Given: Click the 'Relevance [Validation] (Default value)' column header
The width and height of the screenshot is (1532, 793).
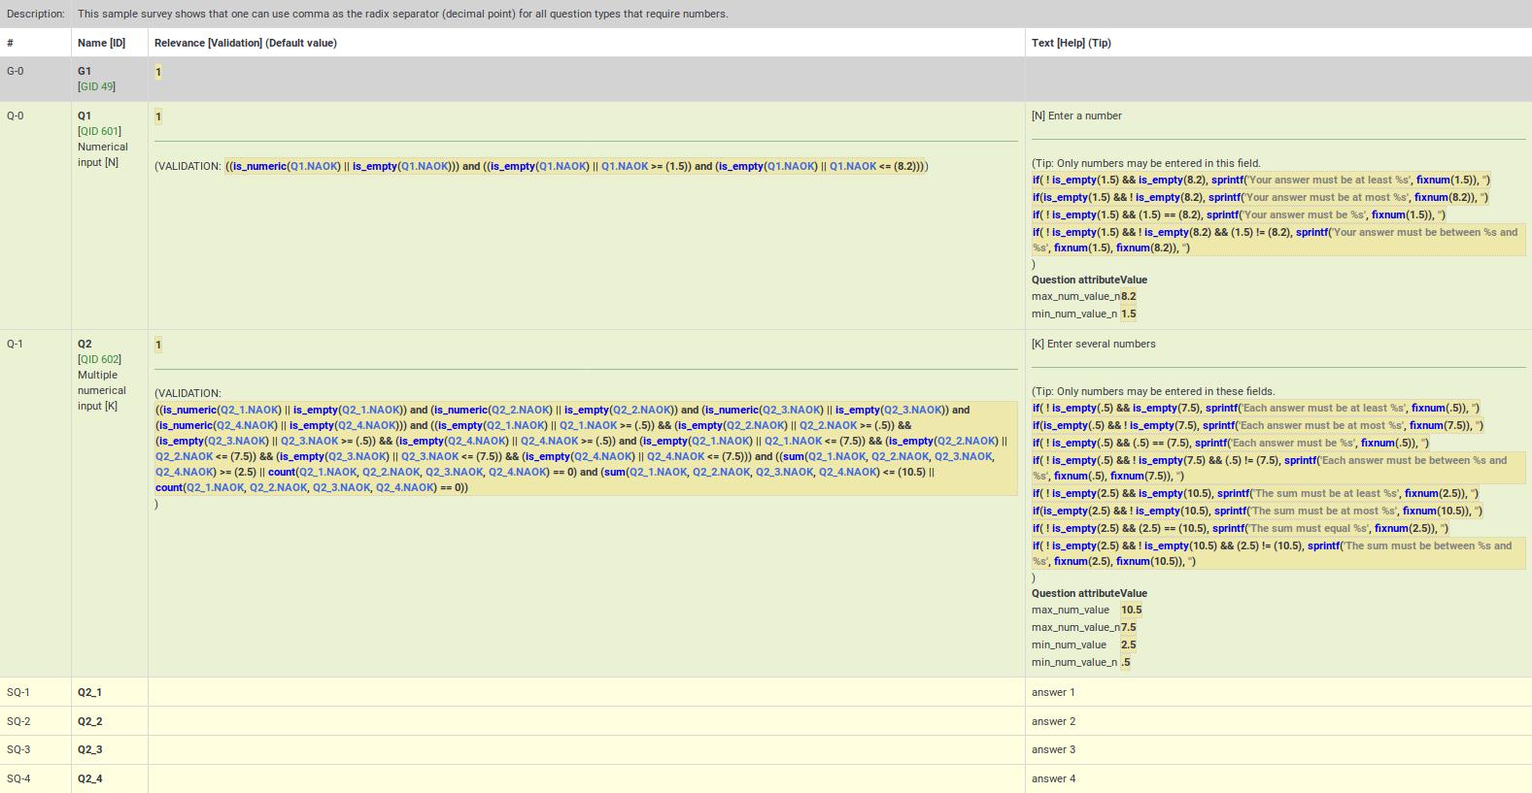Looking at the screenshot, I should (x=245, y=43).
